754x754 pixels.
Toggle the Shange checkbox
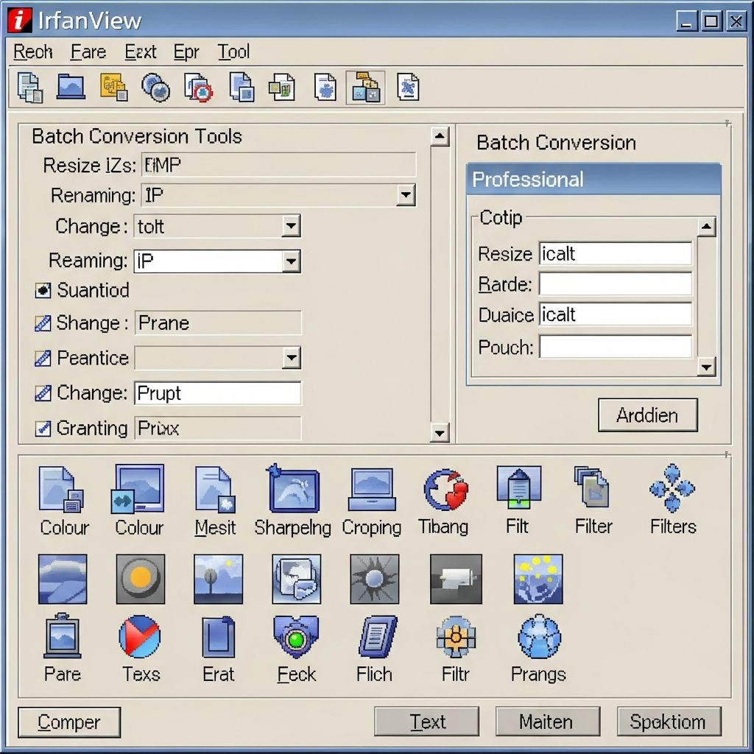pyautogui.click(x=43, y=323)
